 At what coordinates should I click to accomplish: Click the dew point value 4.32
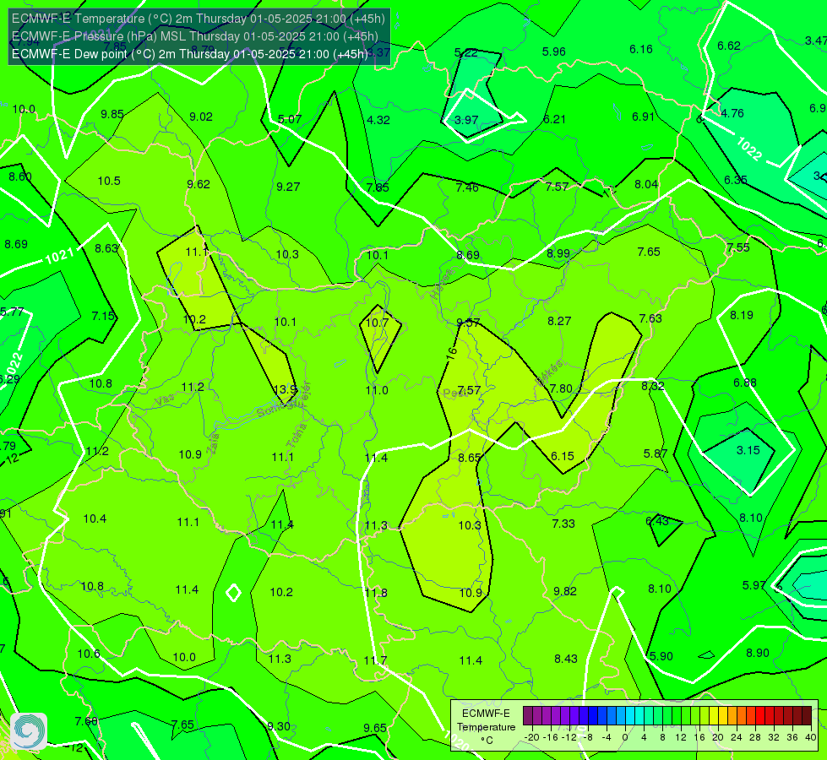[x=378, y=120]
